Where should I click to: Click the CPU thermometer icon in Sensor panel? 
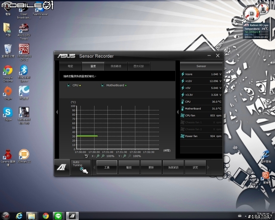point(183,101)
